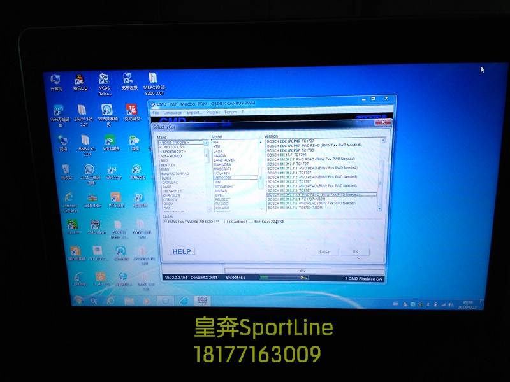Click the system tray volume icon

[x=451, y=304]
